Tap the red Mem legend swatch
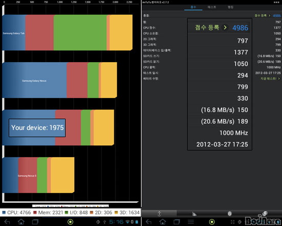 click(35, 213)
